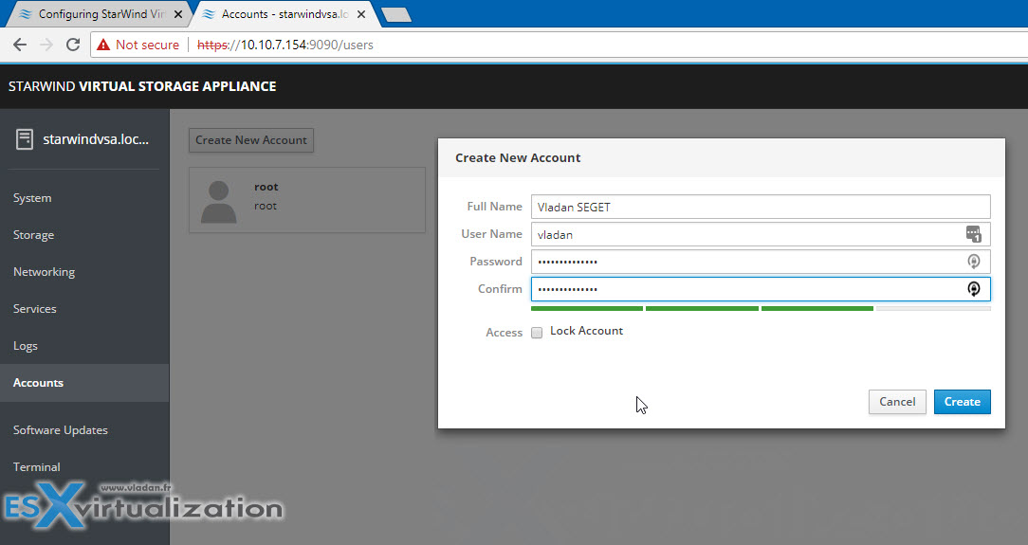Click the Not secure warning triangle icon
The height and width of the screenshot is (545, 1028).
point(103,45)
